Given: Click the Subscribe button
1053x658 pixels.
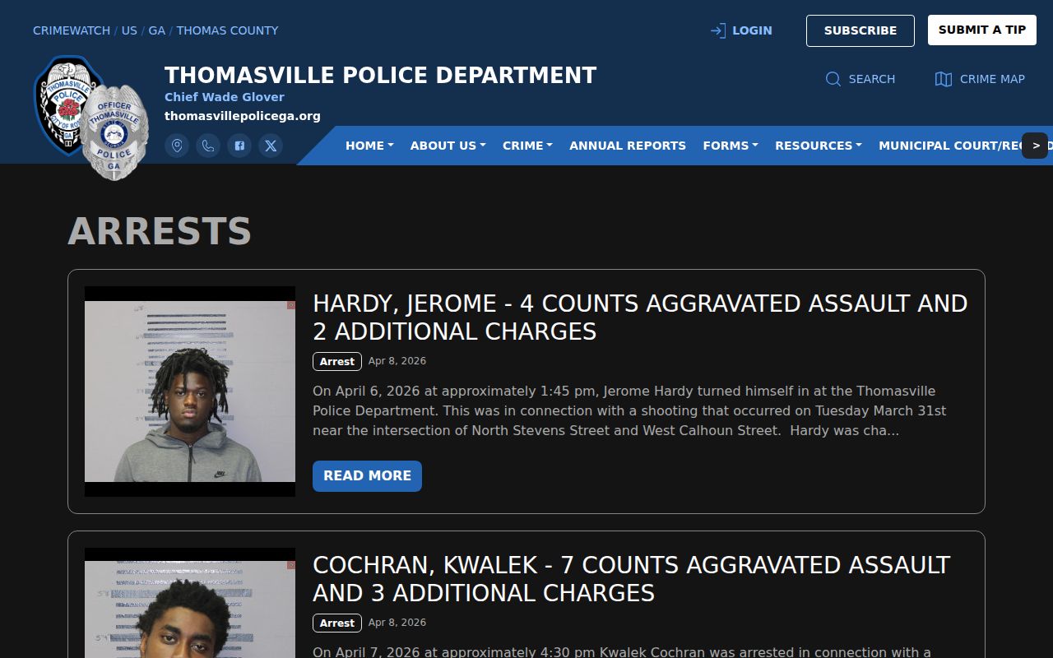Looking at the screenshot, I should point(860,30).
